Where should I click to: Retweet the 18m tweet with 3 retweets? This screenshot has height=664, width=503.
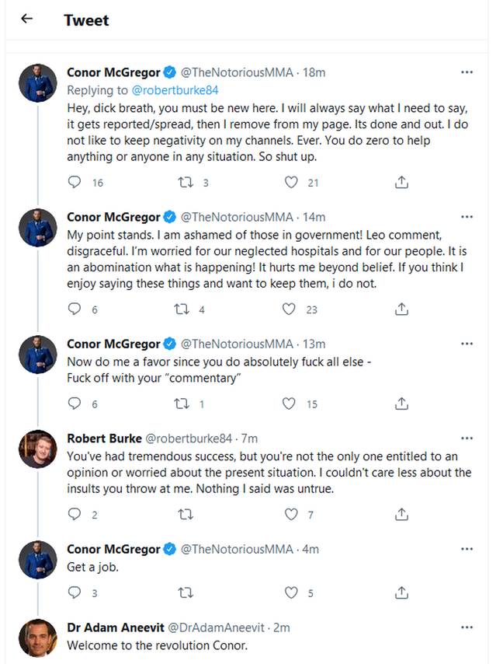(186, 183)
